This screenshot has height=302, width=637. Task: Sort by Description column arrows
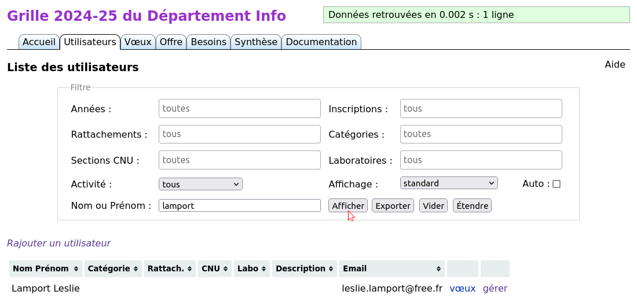pos(331,268)
